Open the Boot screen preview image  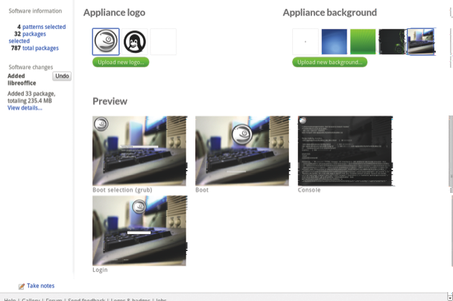(242, 150)
